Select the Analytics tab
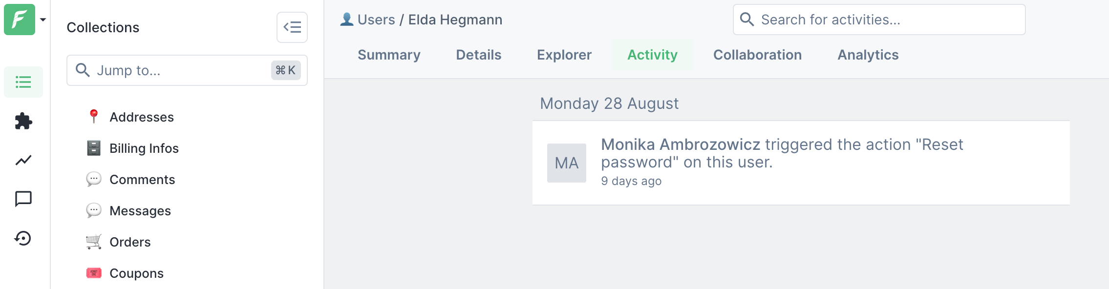Screen dimensions: 1109x289 pos(868,55)
